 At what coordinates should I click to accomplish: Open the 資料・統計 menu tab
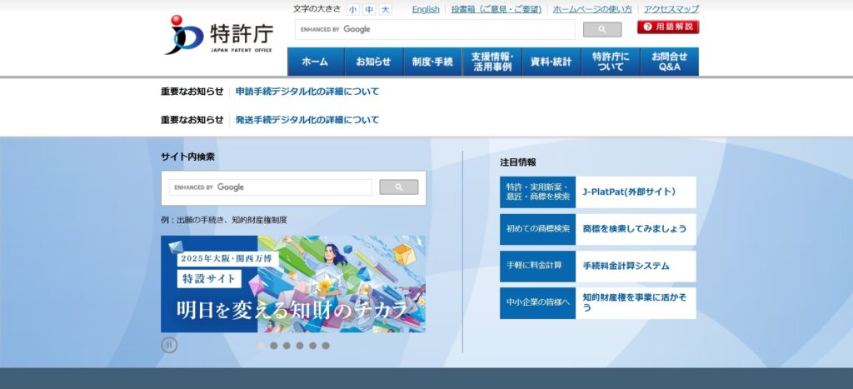551,62
